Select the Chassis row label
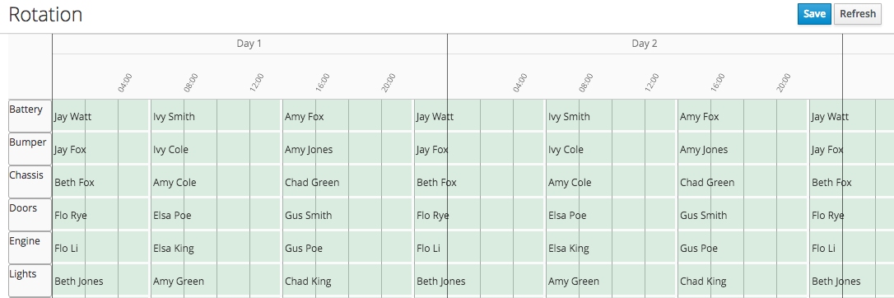 coord(30,182)
